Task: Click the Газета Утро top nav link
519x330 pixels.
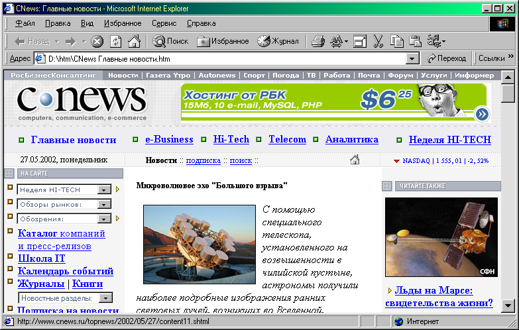Action: [x=168, y=76]
